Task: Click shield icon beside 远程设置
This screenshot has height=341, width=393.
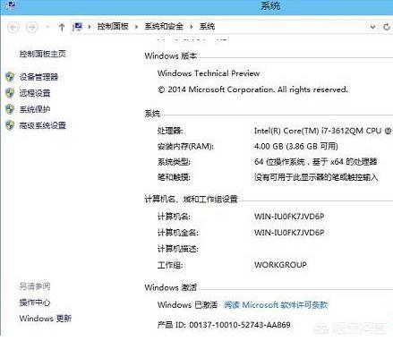Action: pos(10,93)
